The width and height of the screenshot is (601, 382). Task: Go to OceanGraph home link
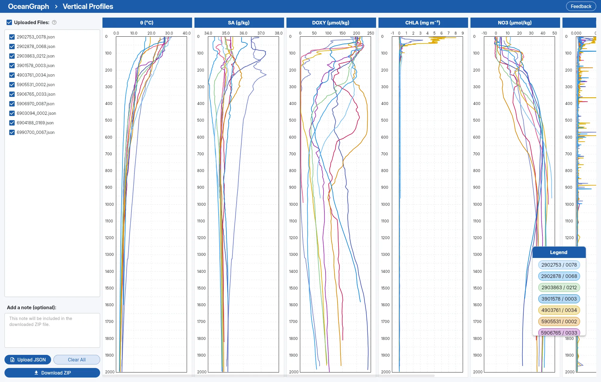28,7
